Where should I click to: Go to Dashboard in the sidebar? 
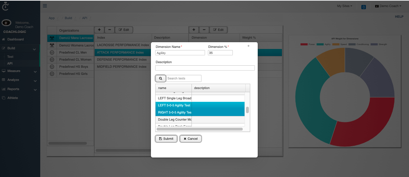(x=15, y=39)
